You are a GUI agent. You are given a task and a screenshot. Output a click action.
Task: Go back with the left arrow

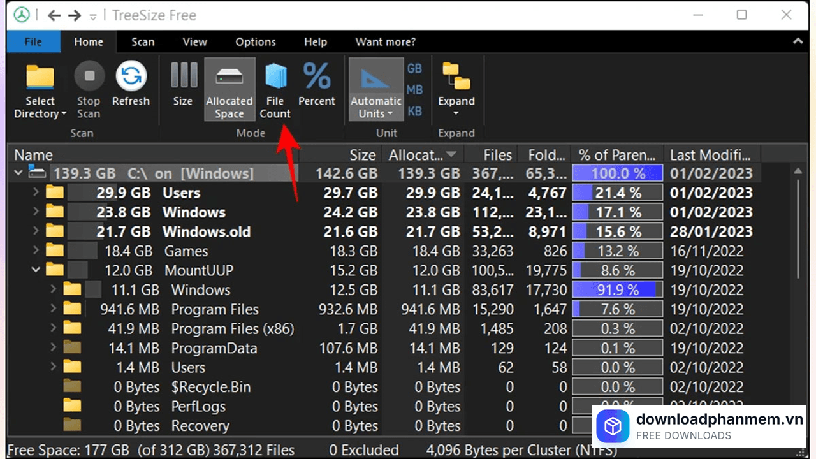[x=54, y=15]
